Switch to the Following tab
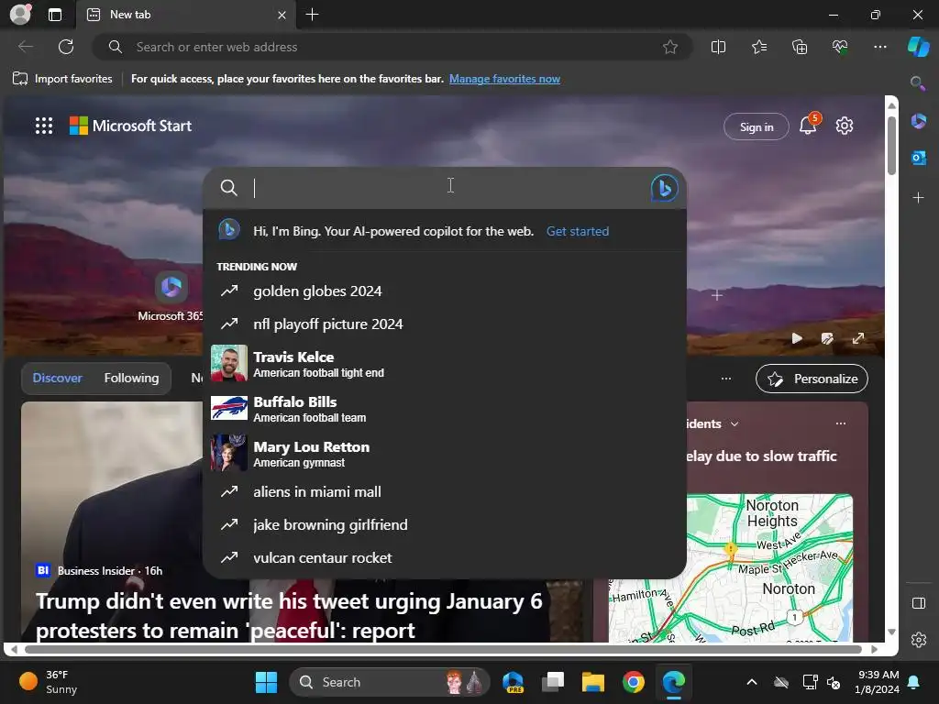Screen dimensions: 939x704 click(x=131, y=378)
